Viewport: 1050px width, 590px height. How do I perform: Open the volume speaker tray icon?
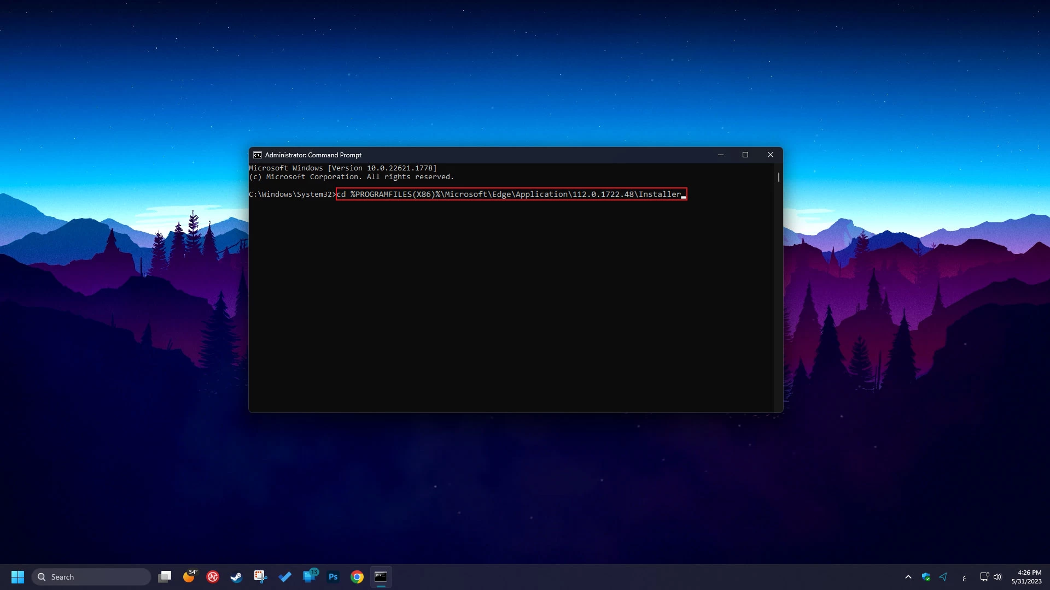tap(997, 577)
